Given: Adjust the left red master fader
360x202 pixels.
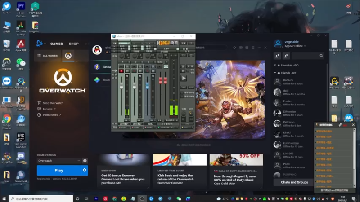Looking at the screenshot, I should pyautogui.click(x=161, y=80).
